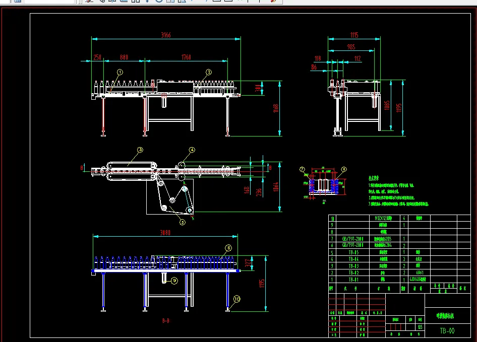Click the 112 dimension text

pyautogui.click(x=357, y=58)
